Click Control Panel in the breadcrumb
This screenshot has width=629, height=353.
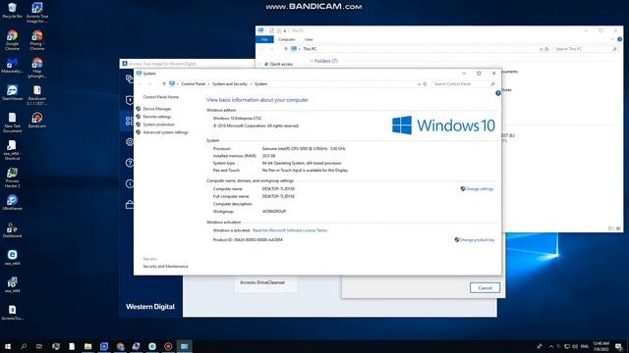point(193,84)
